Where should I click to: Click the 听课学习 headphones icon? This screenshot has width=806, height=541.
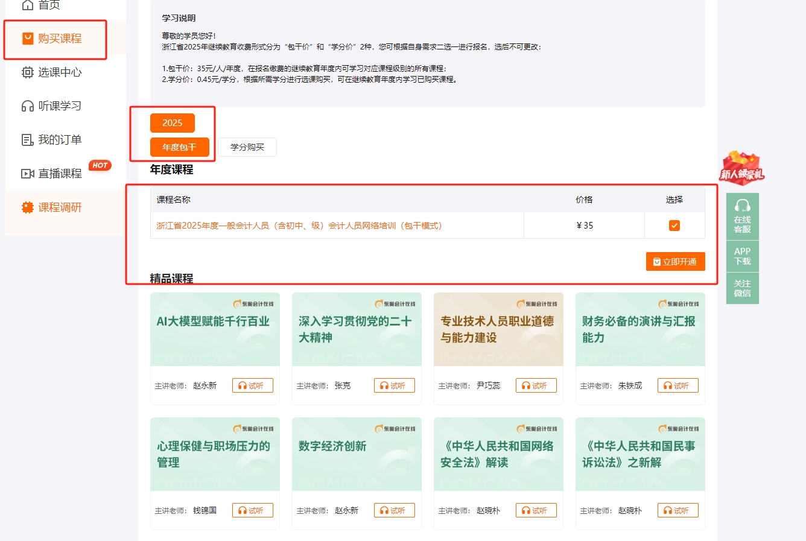[27, 106]
